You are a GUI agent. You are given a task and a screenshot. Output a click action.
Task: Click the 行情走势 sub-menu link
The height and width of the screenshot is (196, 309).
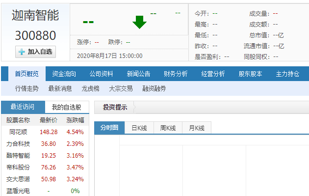click(x=27, y=88)
